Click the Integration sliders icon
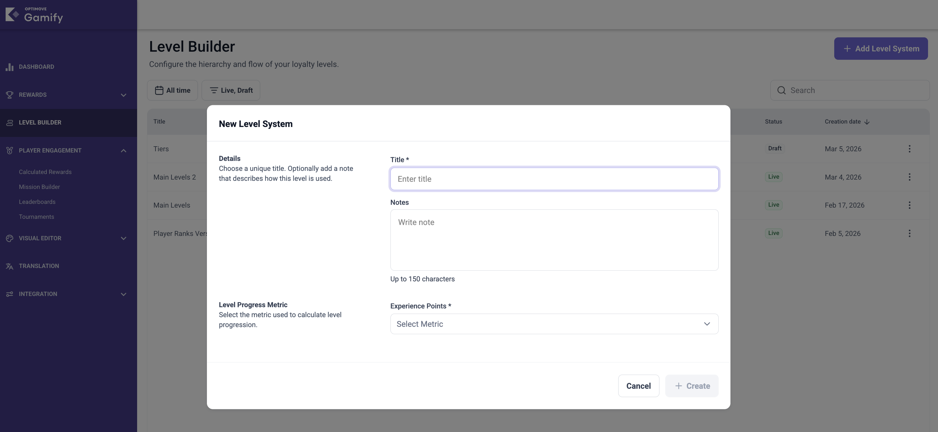938x432 pixels. click(x=9, y=294)
